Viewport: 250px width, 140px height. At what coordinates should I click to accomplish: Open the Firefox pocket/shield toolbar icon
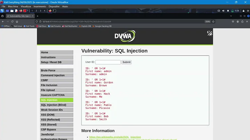click(233, 21)
